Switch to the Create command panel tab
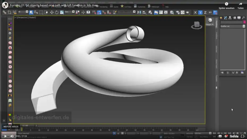 221,18
